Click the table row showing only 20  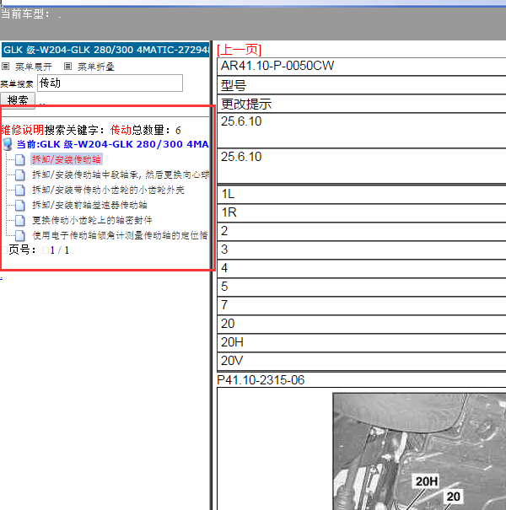coord(362,324)
